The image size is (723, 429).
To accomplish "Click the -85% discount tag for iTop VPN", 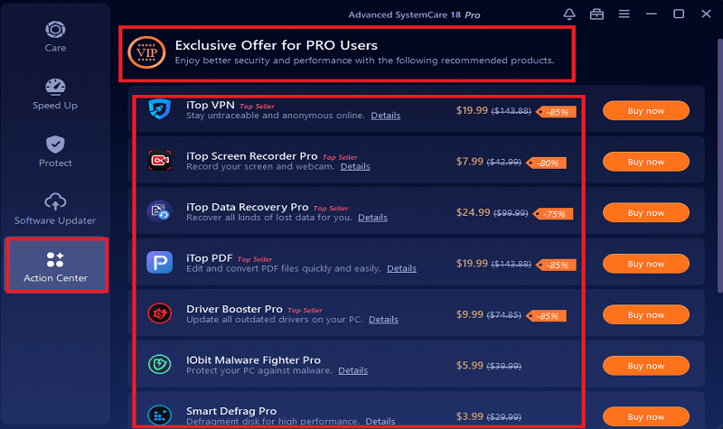I will point(556,112).
